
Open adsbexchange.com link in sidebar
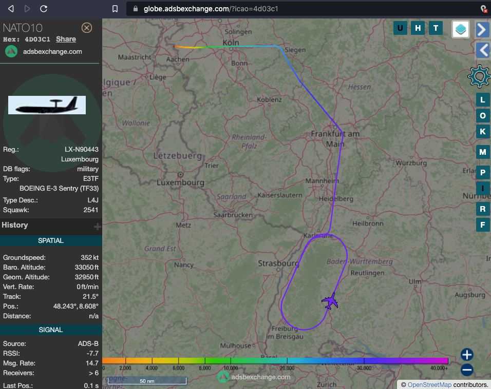(x=52, y=52)
